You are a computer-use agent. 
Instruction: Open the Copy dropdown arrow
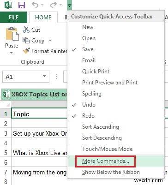pos(50,41)
